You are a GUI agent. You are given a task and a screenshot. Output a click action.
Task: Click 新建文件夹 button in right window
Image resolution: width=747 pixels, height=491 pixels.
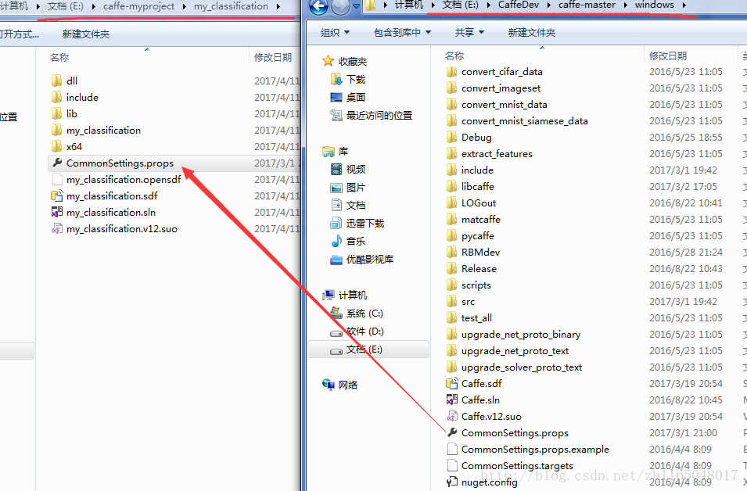(x=532, y=32)
